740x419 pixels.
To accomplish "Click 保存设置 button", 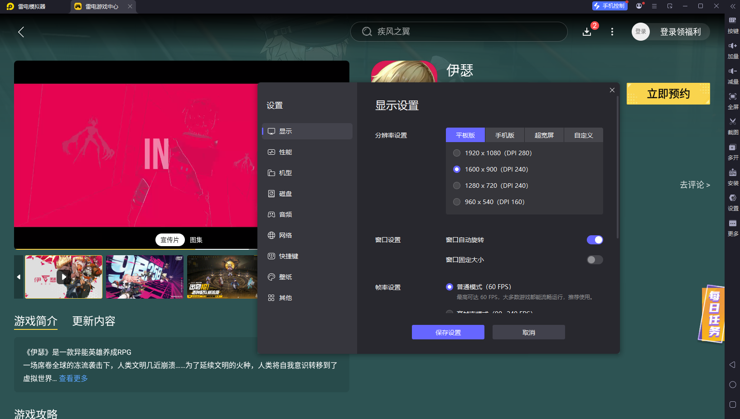I will (x=448, y=332).
